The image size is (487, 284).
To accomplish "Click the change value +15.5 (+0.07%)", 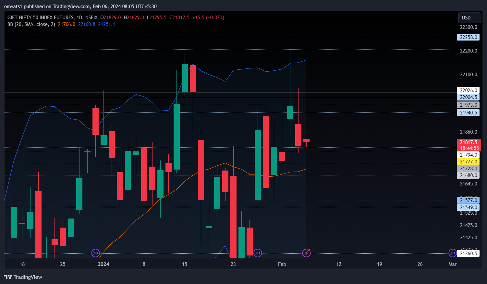I will [208, 18].
